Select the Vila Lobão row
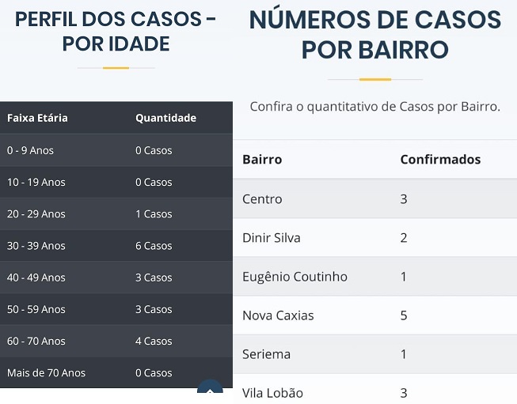Viewport: 517px width, 404px height. point(375,389)
